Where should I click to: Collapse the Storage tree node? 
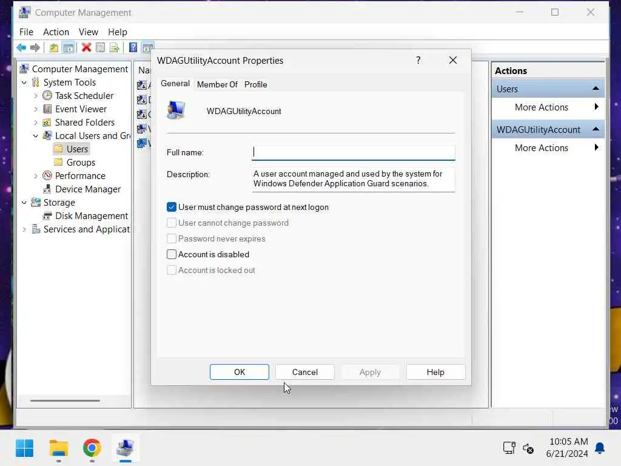pos(24,203)
